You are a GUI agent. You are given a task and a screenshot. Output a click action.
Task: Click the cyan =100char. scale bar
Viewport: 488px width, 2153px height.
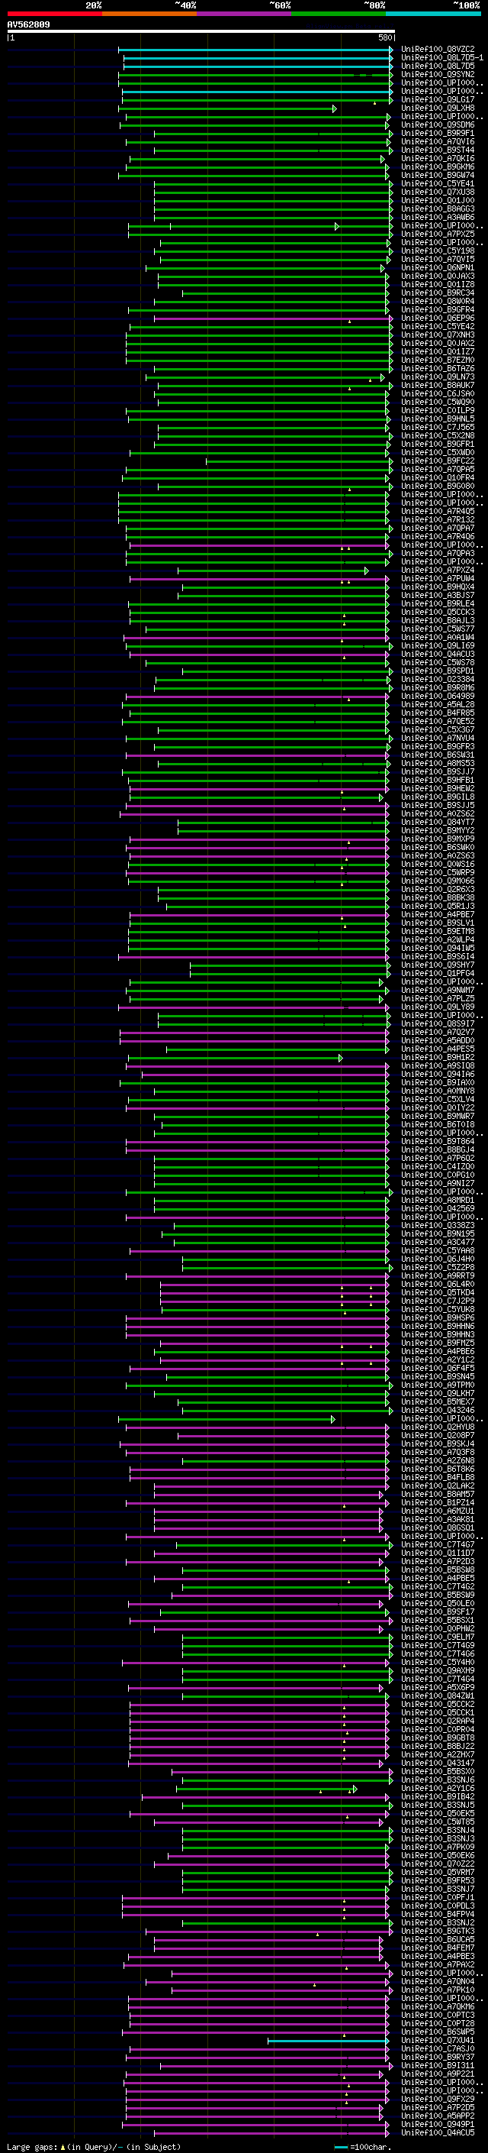[x=340, y=2147]
